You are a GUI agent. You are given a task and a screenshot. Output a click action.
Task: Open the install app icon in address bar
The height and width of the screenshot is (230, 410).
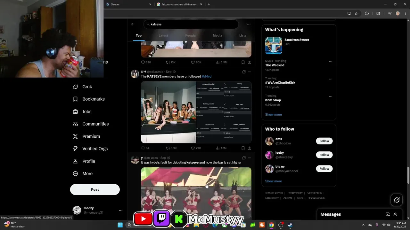click(x=349, y=13)
